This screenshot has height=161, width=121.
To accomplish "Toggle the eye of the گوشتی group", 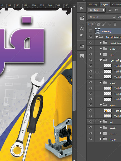I will 91,60.
